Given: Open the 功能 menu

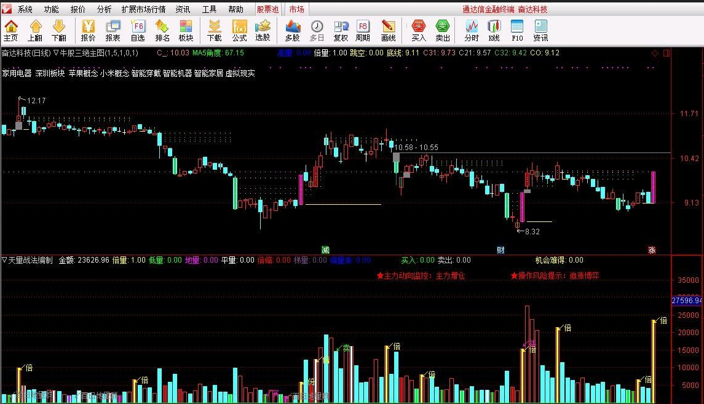Looking at the screenshot, I should pyautogui.click(x=51, y=9).
